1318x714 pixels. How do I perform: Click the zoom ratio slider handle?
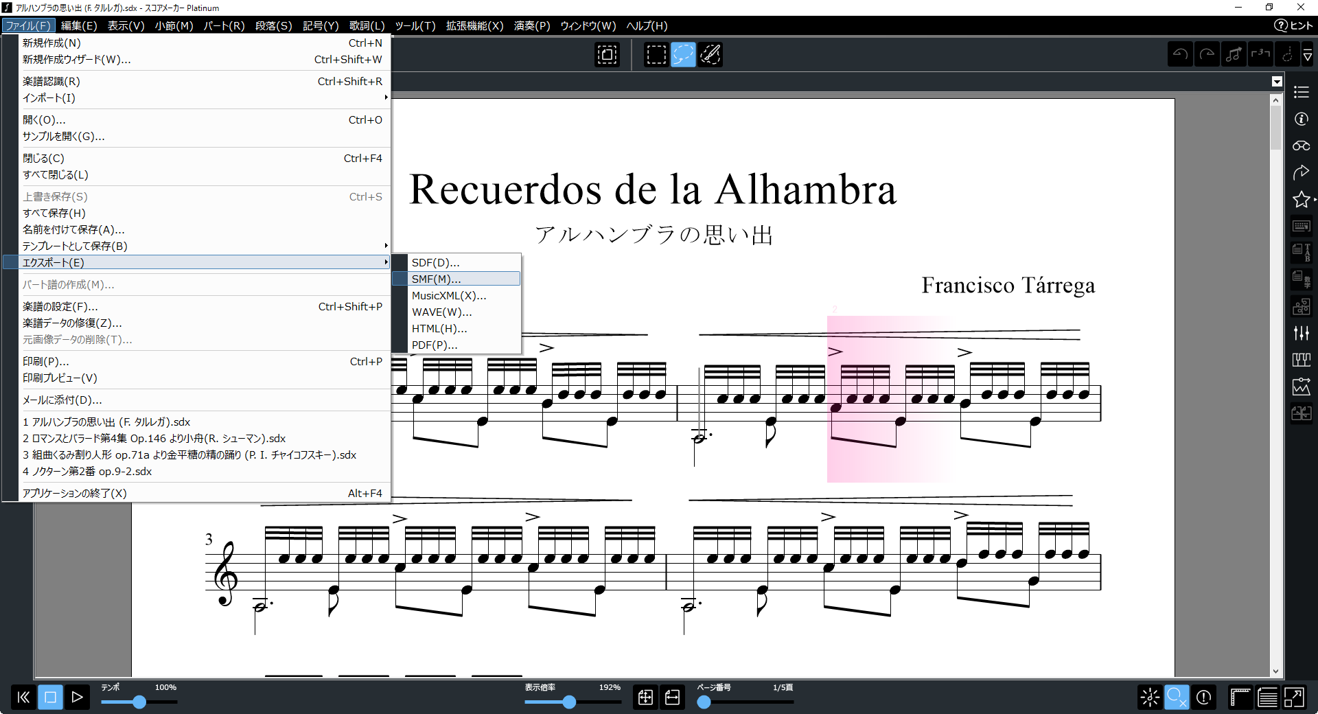tap(569, 702)
